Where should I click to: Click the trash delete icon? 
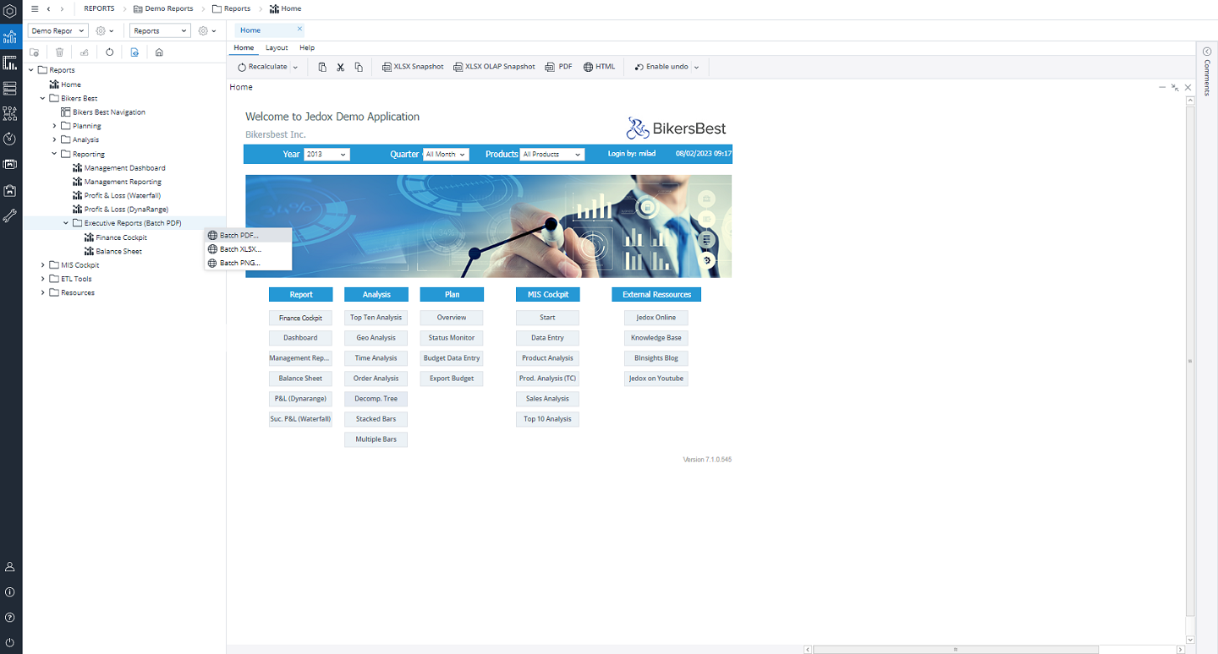tap(59, 52)
